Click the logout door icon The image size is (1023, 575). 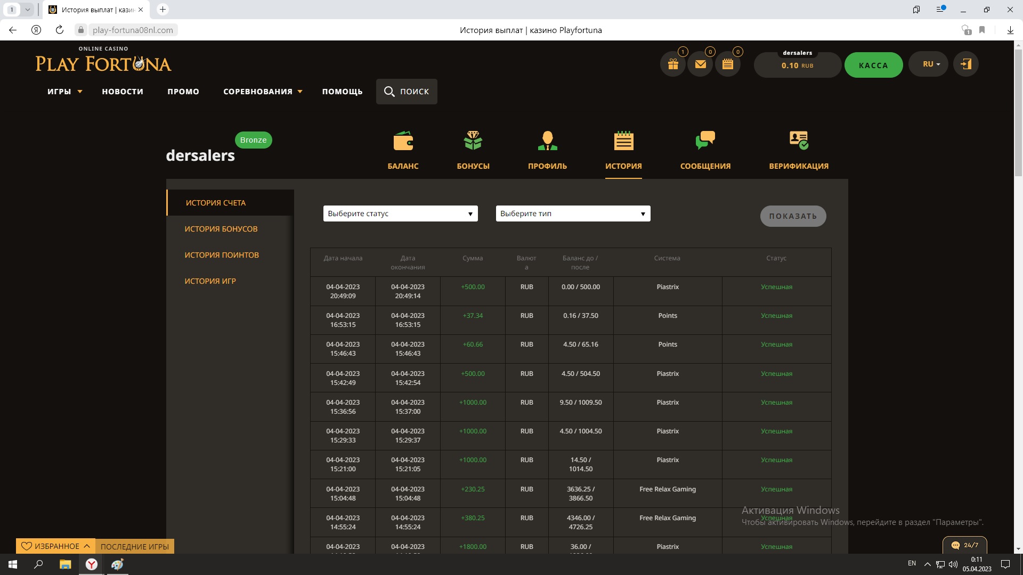coord(965,64)
